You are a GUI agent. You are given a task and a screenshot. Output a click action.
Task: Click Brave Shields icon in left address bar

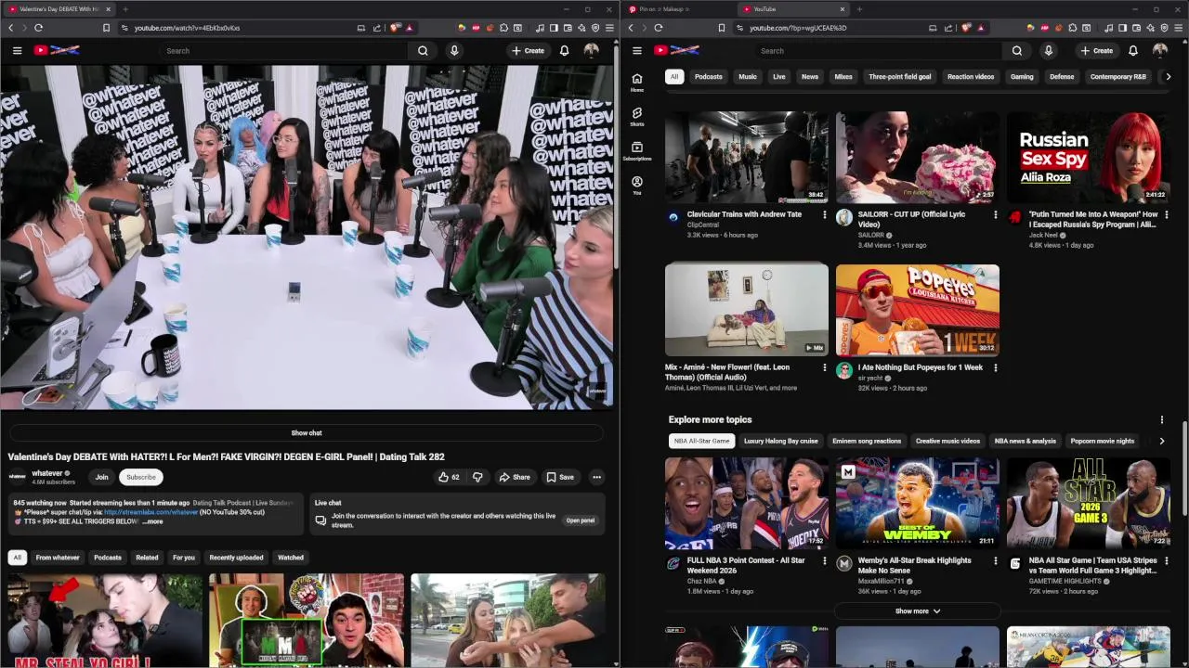tap(395, 28)
